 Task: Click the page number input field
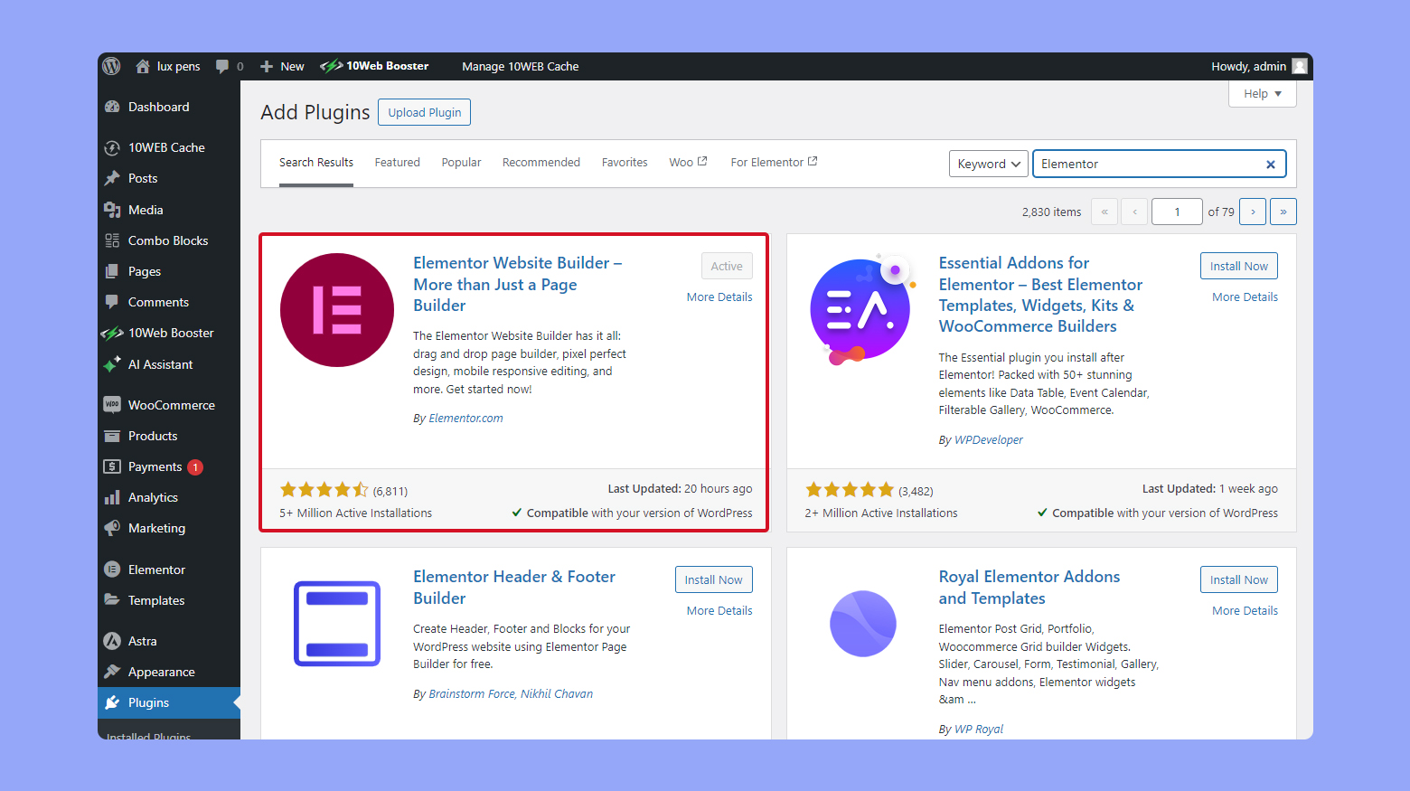pos(1177,211)
